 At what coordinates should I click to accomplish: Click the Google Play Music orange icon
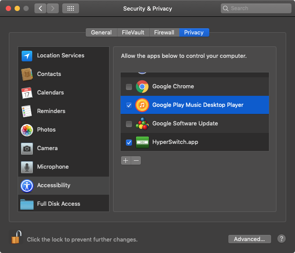(142, 105)
